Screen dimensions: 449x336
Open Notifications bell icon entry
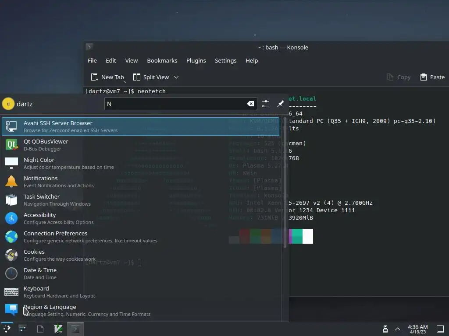pos(11,182)
